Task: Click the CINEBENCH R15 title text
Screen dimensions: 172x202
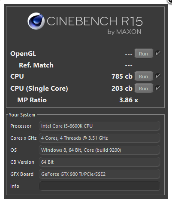Action: coord(95,21)
